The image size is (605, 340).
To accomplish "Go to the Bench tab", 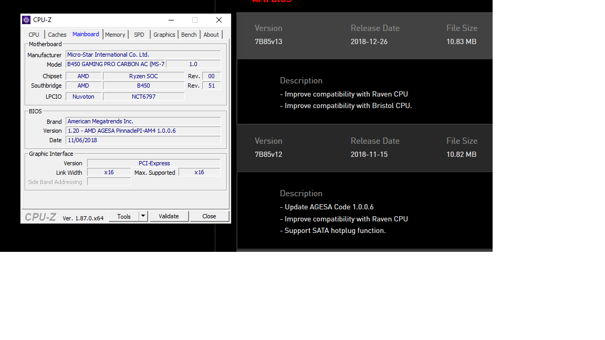I will click(189, 35).
